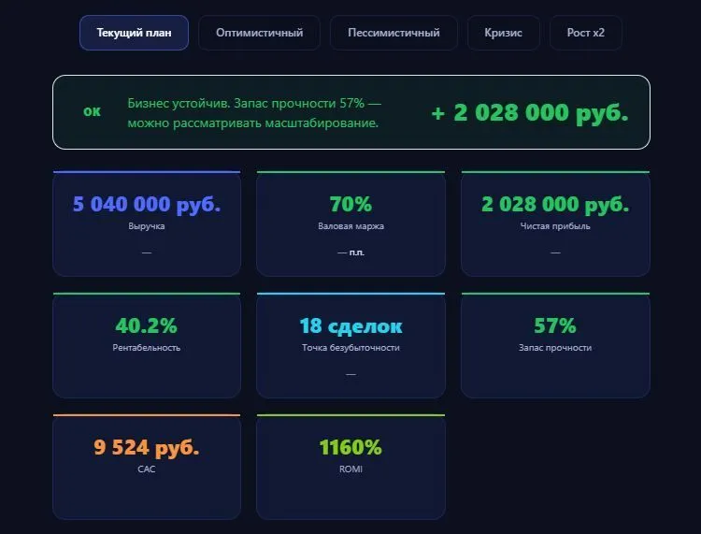Click the '18 сделок' break-even value

(x=350, y=326)
